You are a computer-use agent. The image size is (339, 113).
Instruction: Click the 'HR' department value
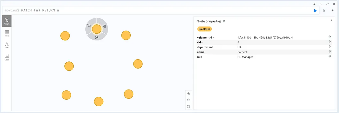239,47
